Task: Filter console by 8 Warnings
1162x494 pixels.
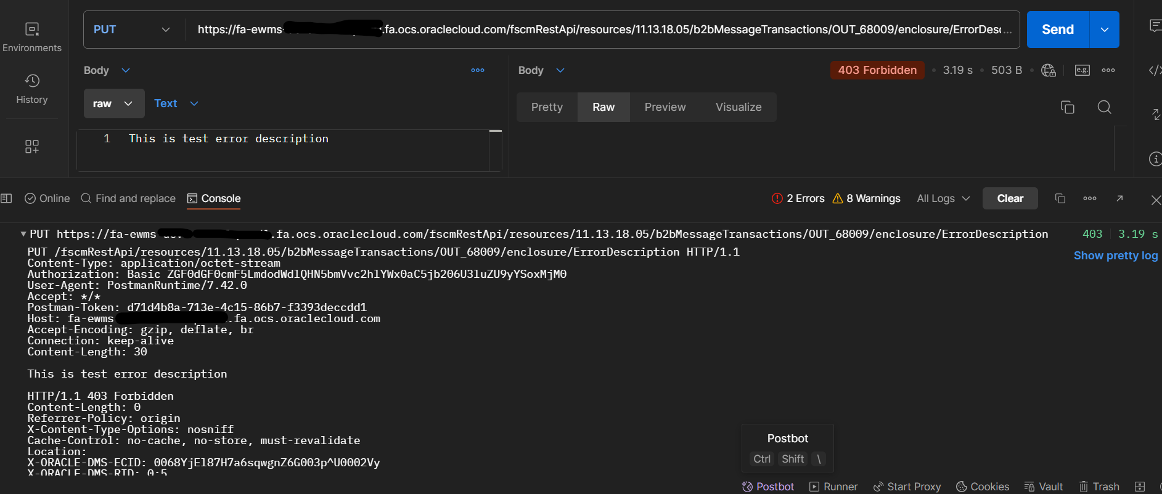Action: click(866, 198)
